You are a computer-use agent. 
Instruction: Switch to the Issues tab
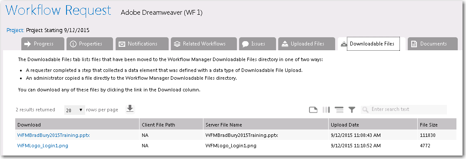[258, 44]
